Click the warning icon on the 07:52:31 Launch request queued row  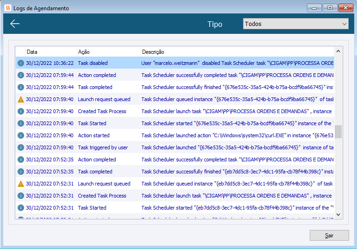[21, 184]
